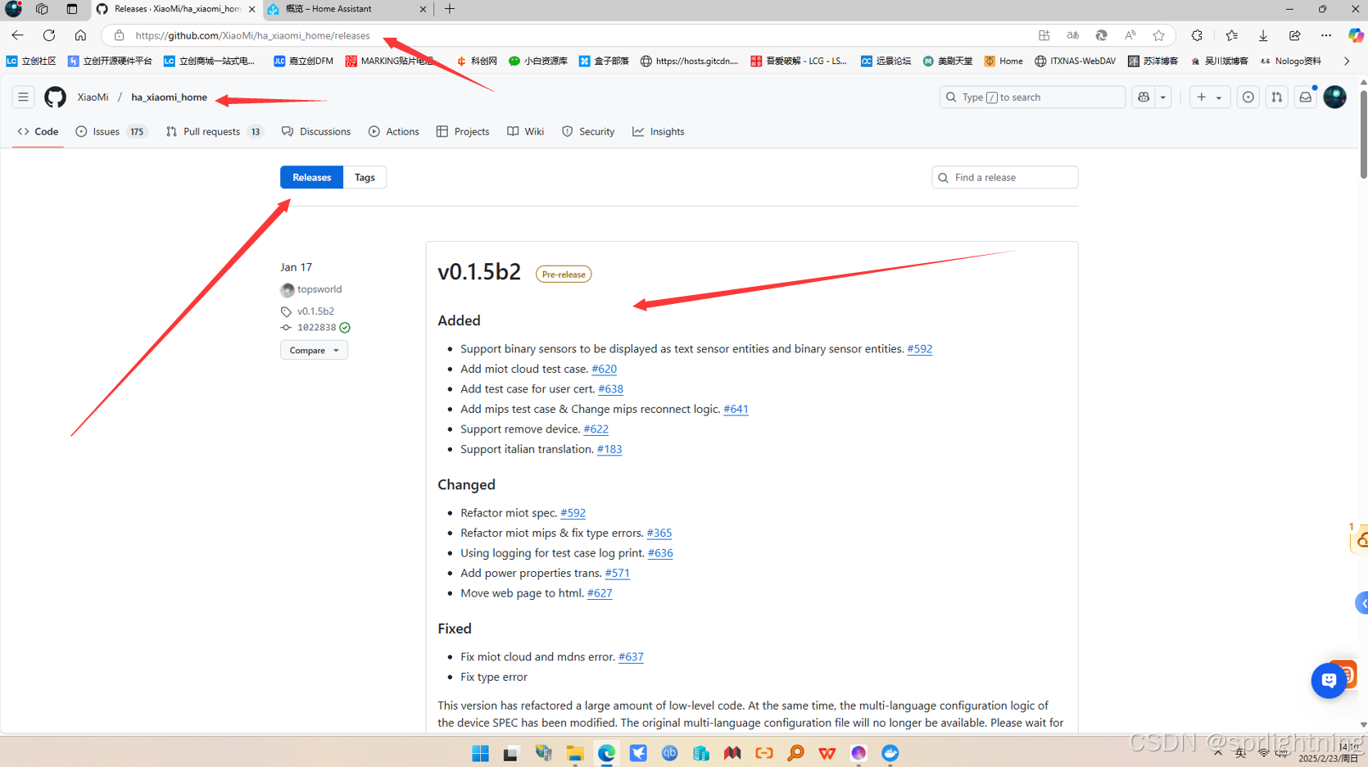Open the issues icon in header

1248,97
